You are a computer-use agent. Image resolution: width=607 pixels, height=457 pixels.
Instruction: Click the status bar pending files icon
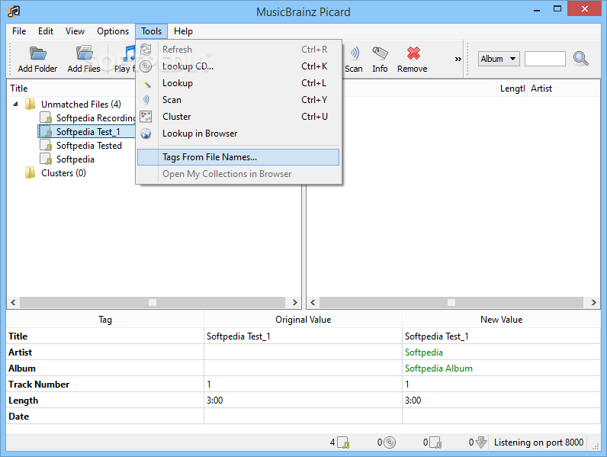tap(435, 443)
